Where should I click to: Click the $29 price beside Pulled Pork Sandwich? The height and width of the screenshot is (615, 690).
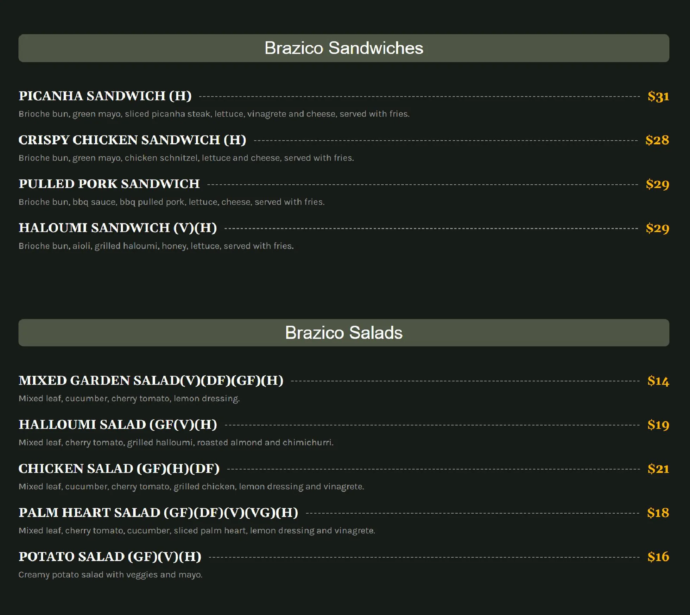click(657, 184)
